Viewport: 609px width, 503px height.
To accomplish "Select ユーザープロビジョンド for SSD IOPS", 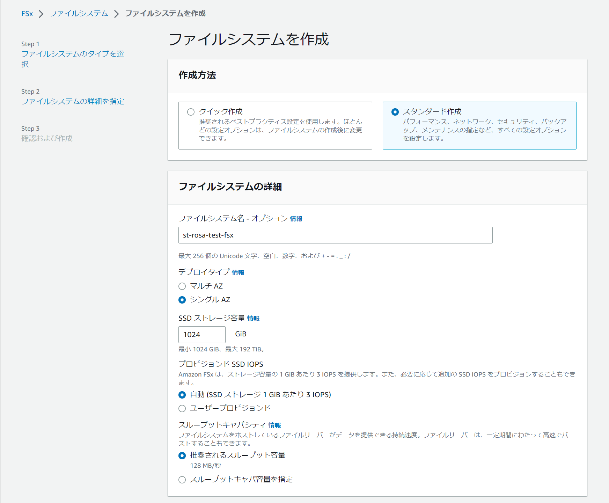I will pos(182,408).
